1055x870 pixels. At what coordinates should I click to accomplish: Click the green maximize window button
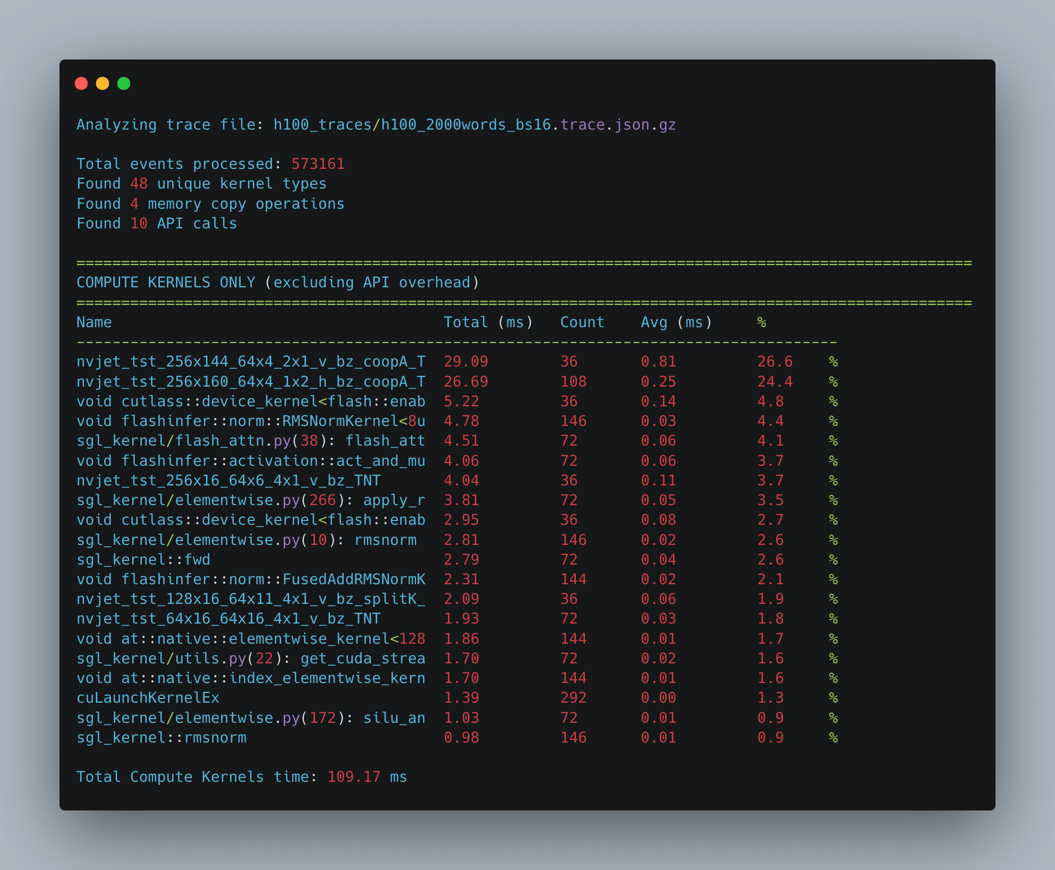124,83
